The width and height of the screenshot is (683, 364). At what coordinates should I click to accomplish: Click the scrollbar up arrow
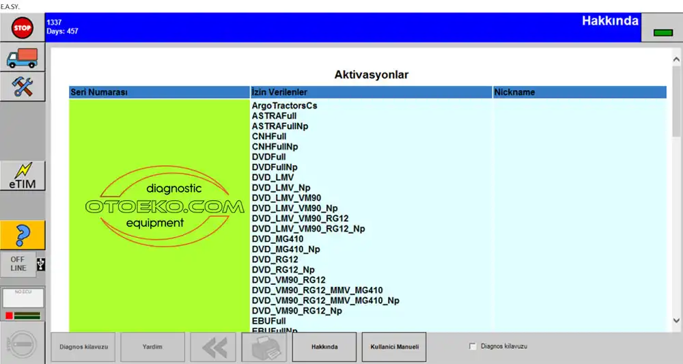point(676,59)
